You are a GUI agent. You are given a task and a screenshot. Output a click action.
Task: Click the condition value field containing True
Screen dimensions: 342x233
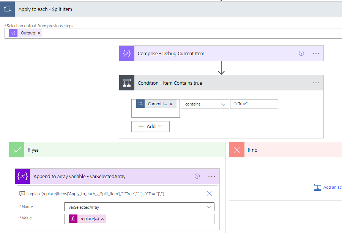[254, 104]
